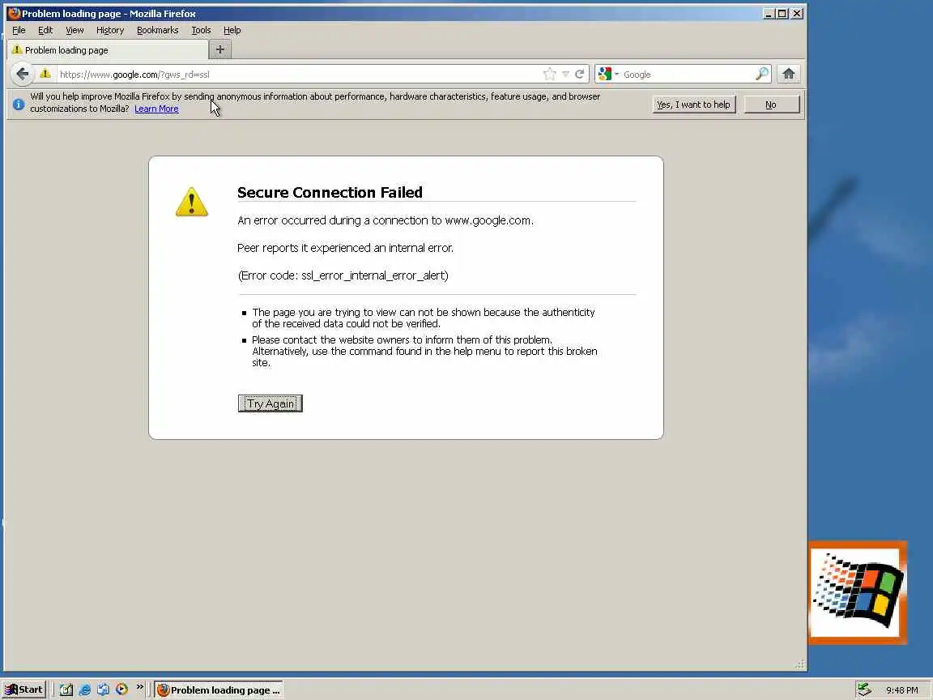Viewport: 933px width, 700px height.
Task: Expand quick launch overflow chevron
Action: click(140, 687)
